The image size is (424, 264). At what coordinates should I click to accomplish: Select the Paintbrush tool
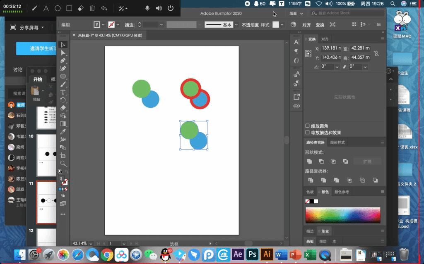[63, 84]
